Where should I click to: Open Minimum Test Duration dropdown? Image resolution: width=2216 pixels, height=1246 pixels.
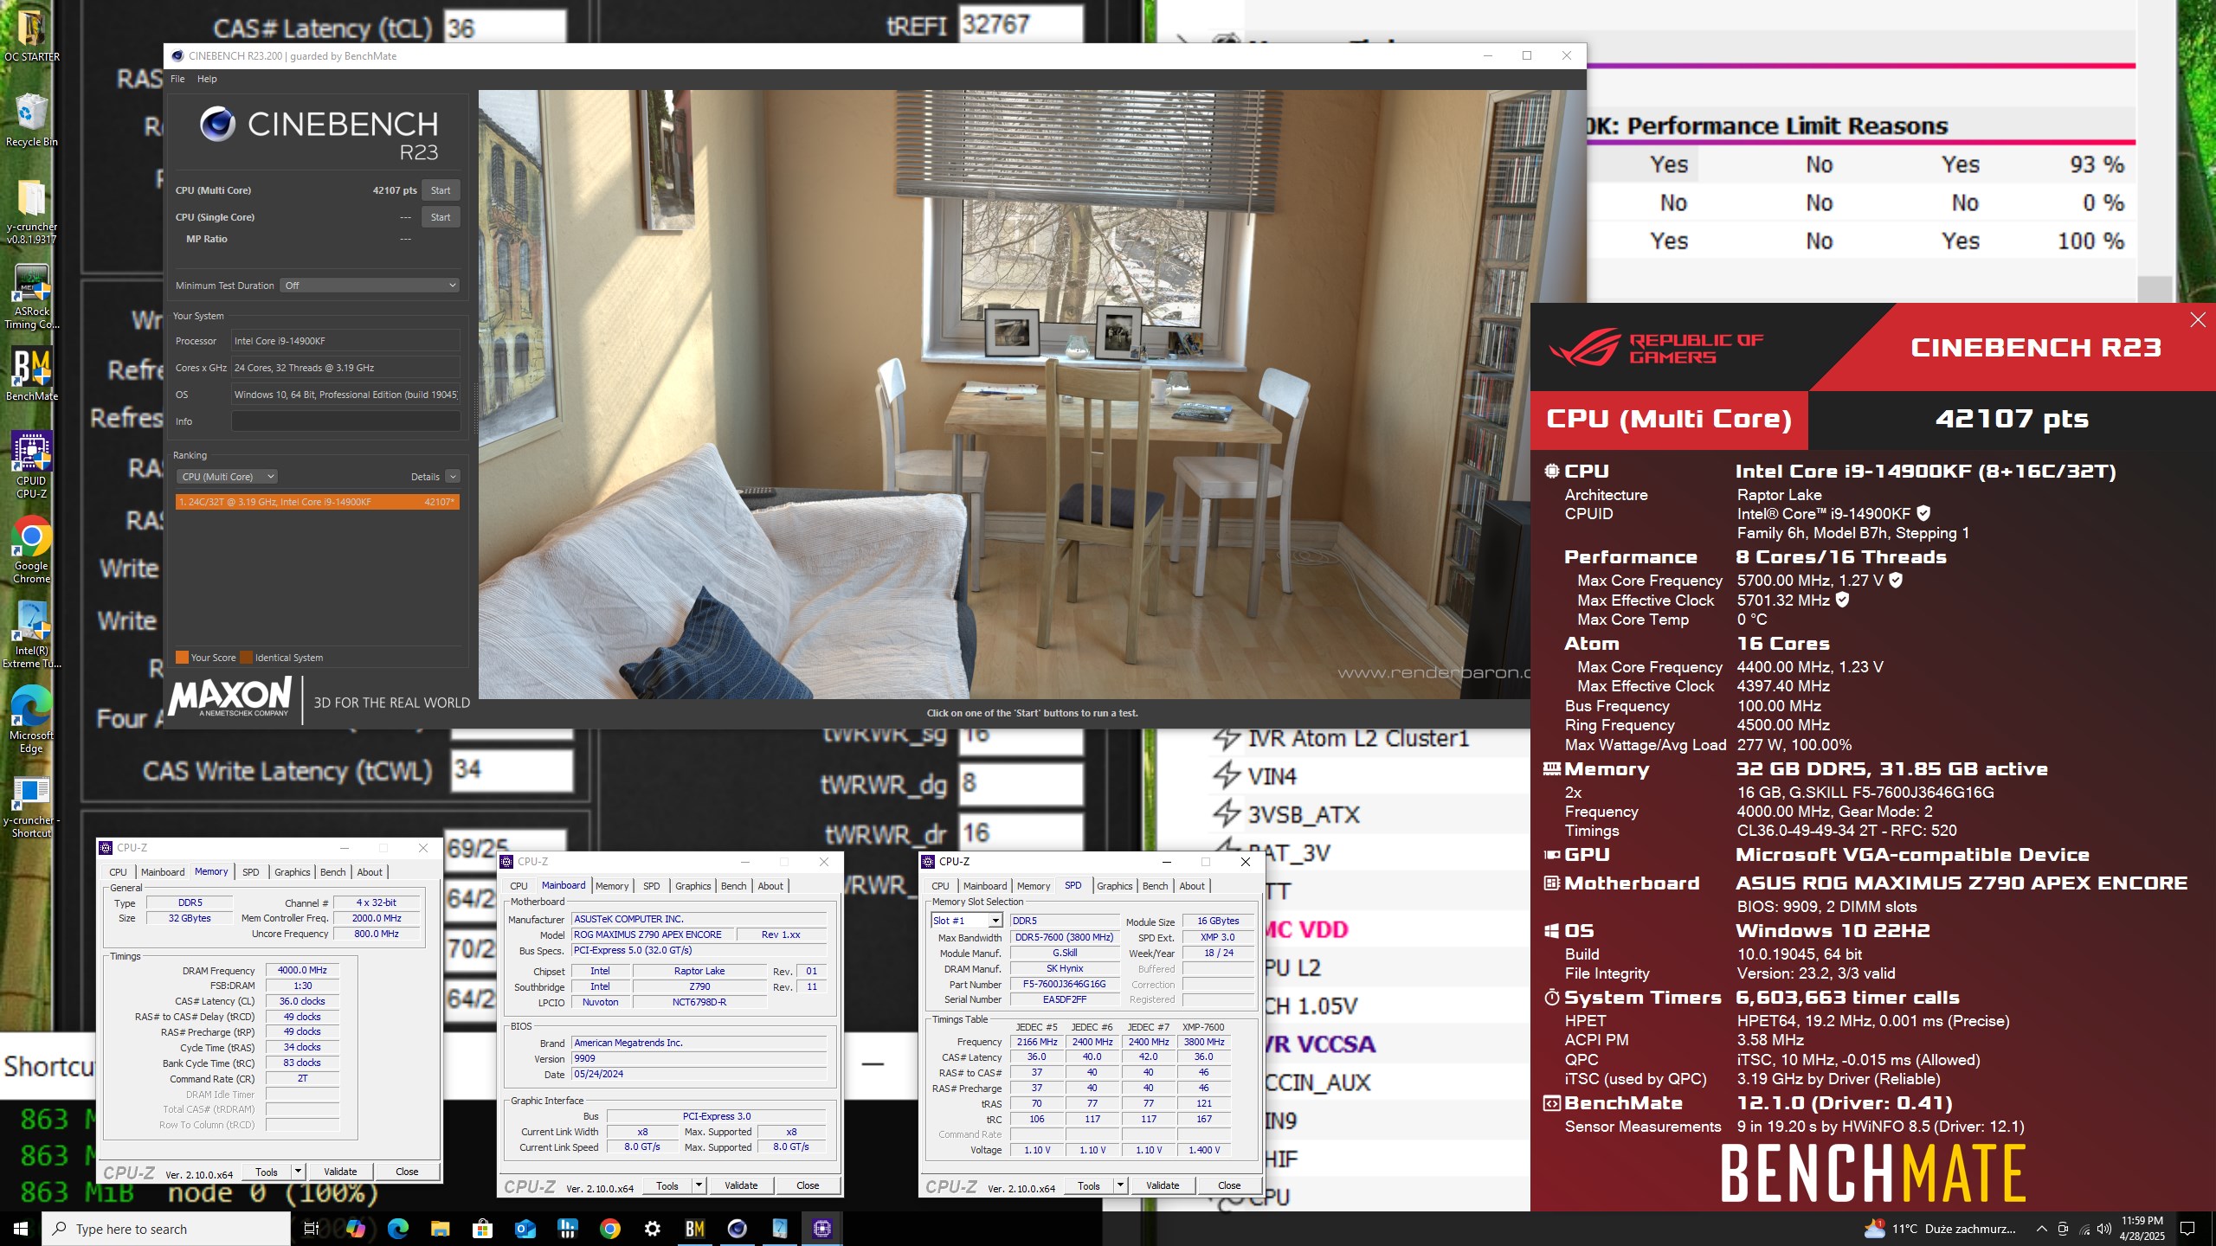coord(370,286)
